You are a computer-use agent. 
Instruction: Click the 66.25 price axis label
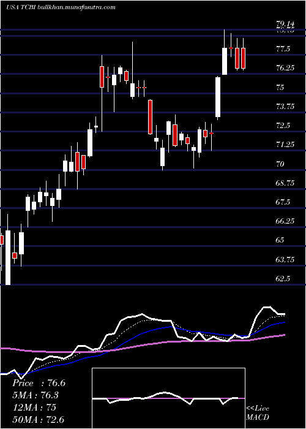286,221
